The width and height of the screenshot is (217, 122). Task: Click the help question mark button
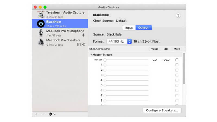(178, 15)
